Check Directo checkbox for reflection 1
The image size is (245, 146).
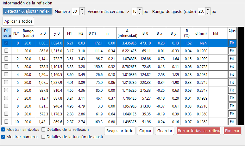point(6,51)
